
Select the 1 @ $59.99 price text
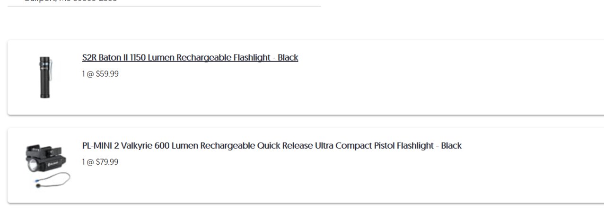(x=100, y=74)
